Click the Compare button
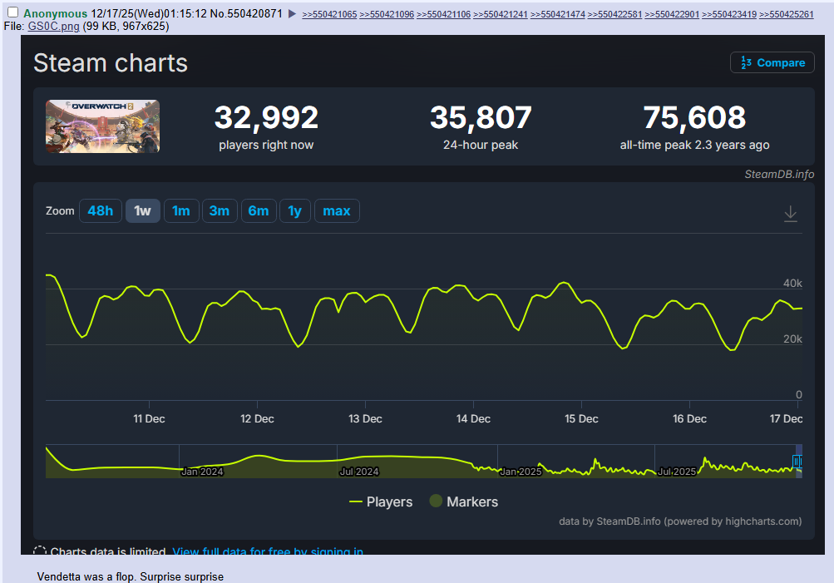Screen dimensions: 834x583 772,62
